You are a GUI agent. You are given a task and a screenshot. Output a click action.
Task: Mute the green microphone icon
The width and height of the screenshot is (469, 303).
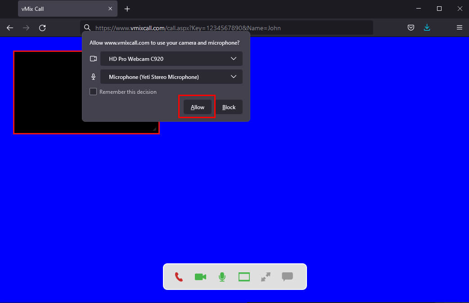pos(222,277)
